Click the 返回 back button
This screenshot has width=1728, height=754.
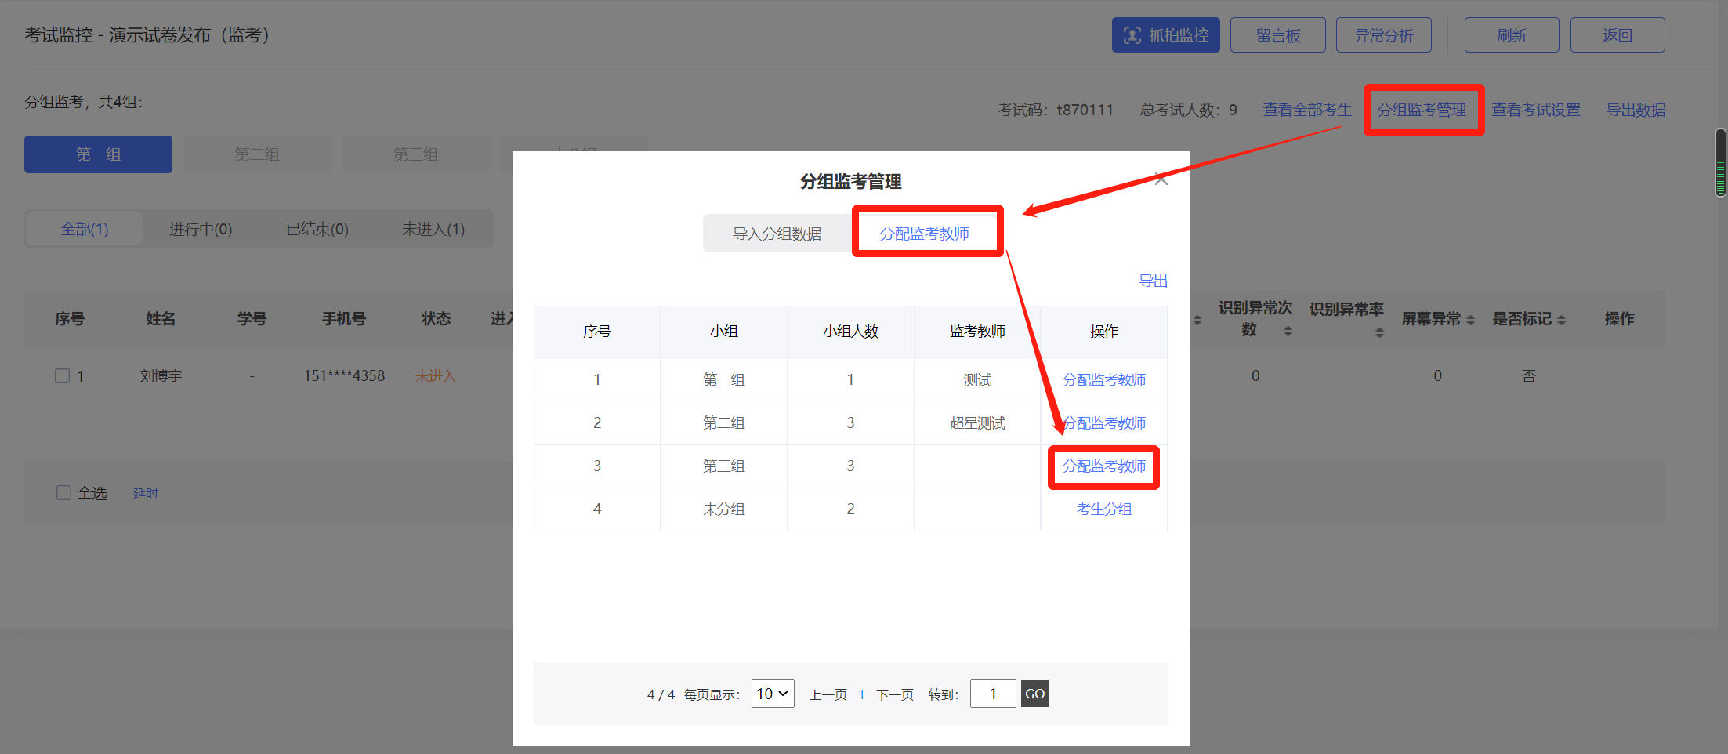click(x=1617, y=35)
